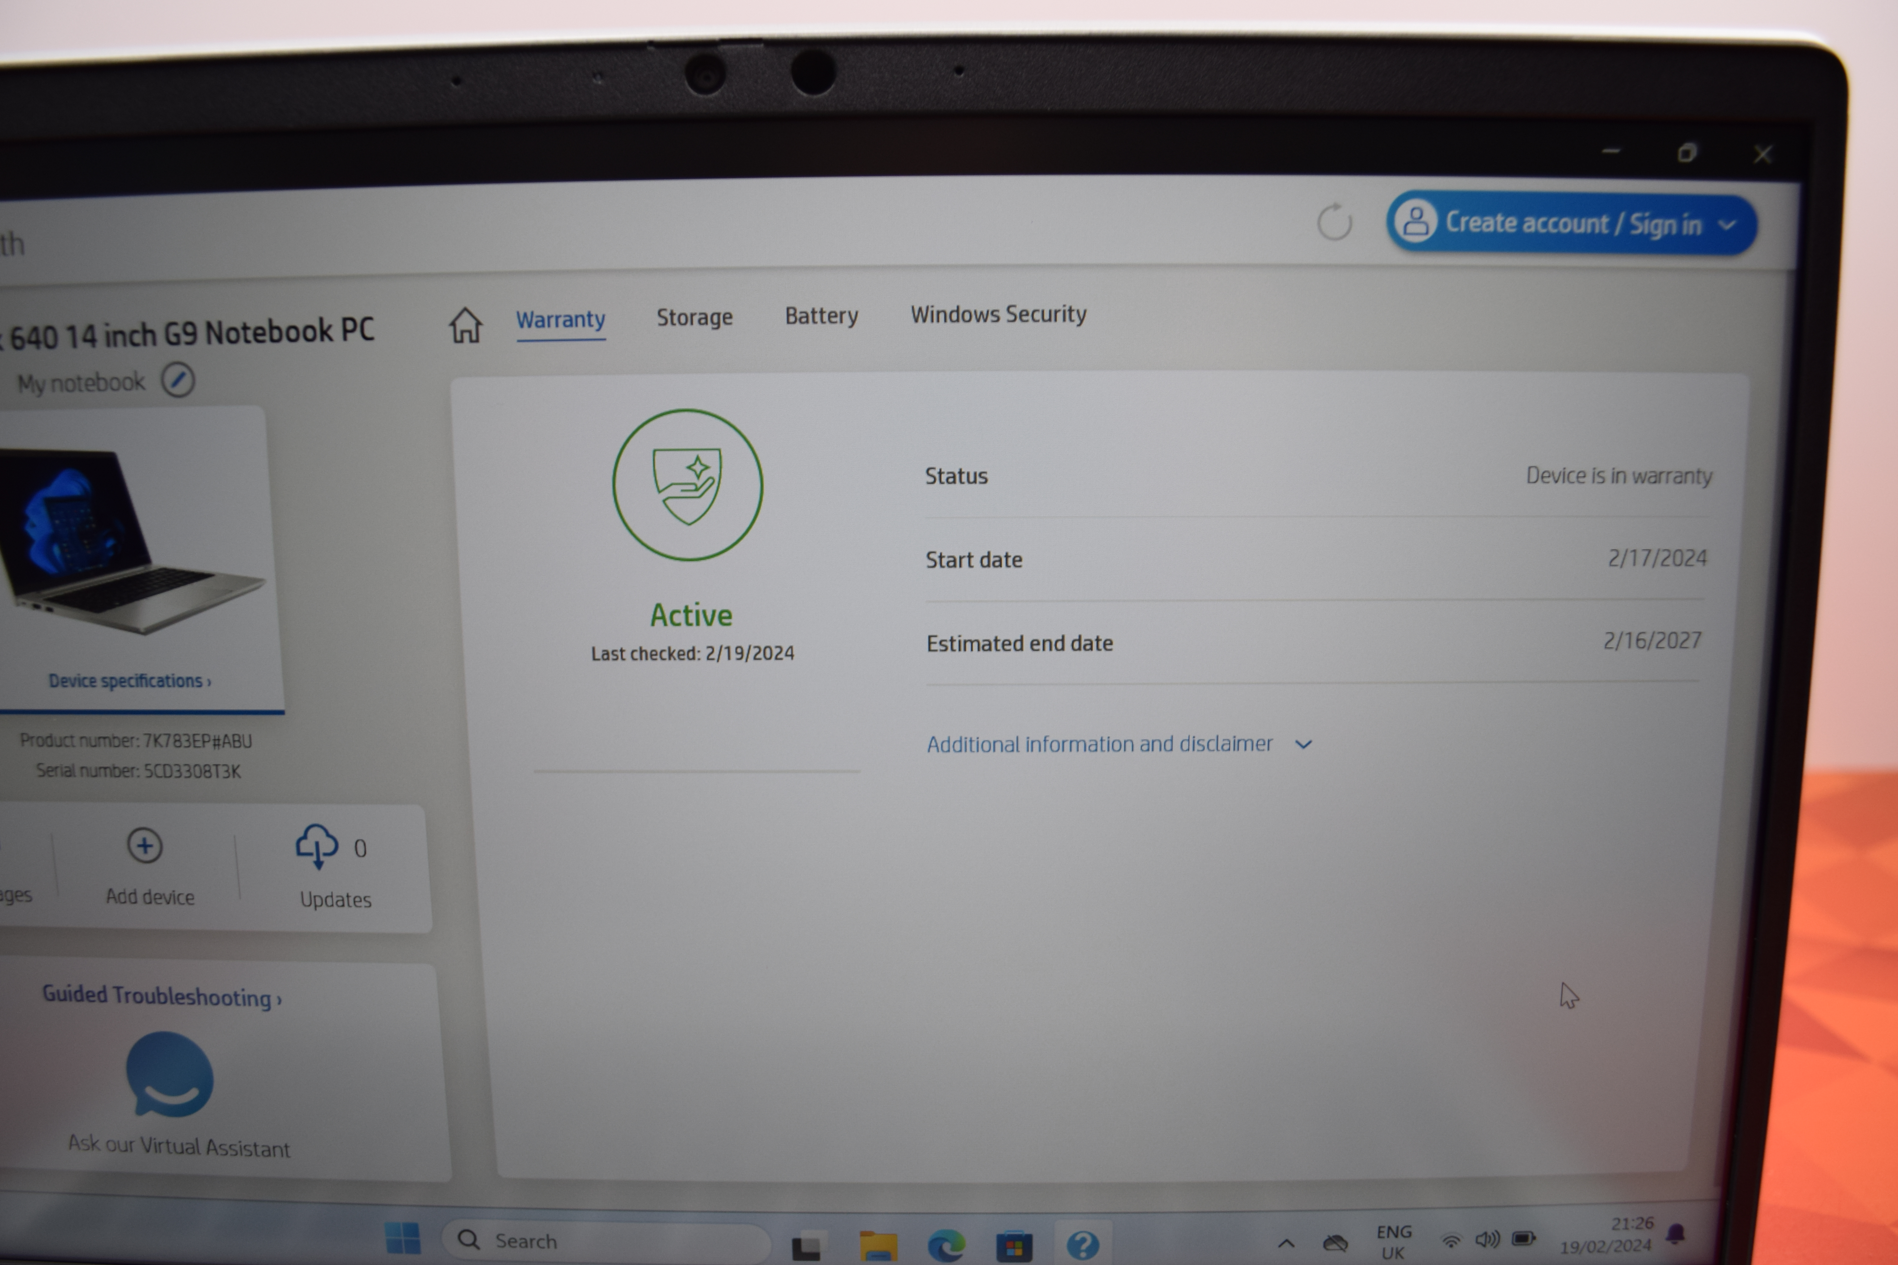Click the start date 2/17/2024

point(1658,558)
